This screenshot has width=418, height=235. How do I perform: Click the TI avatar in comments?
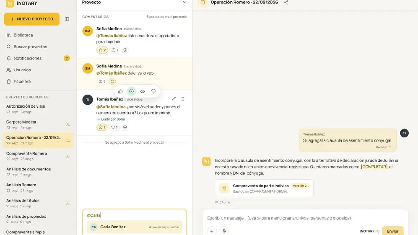[88, 100]
